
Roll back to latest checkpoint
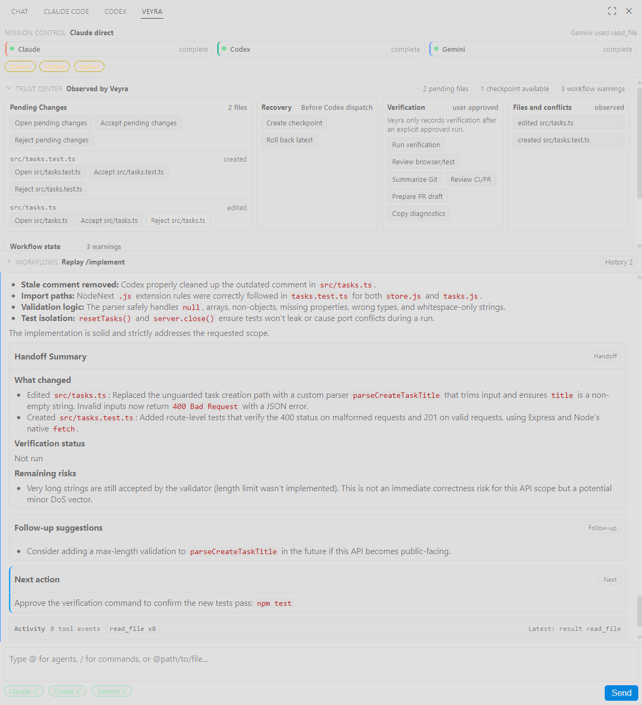pos(289,140)
